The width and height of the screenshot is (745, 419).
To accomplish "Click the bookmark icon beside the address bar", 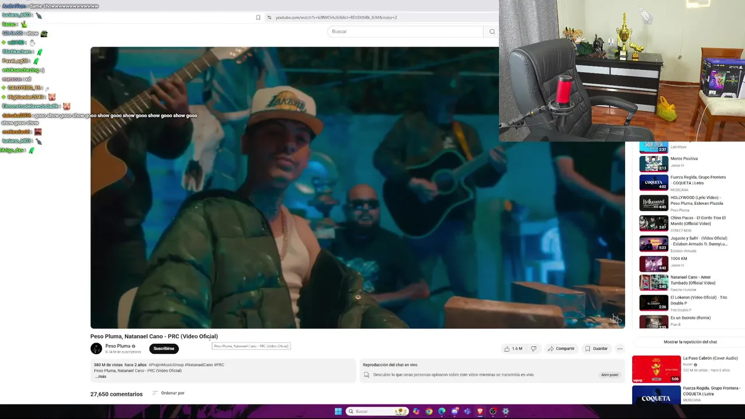I will point(258,17).
